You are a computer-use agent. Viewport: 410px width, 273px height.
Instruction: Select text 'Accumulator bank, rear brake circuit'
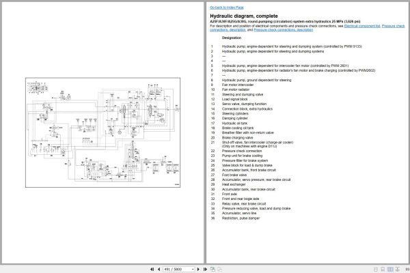point(249,189)
